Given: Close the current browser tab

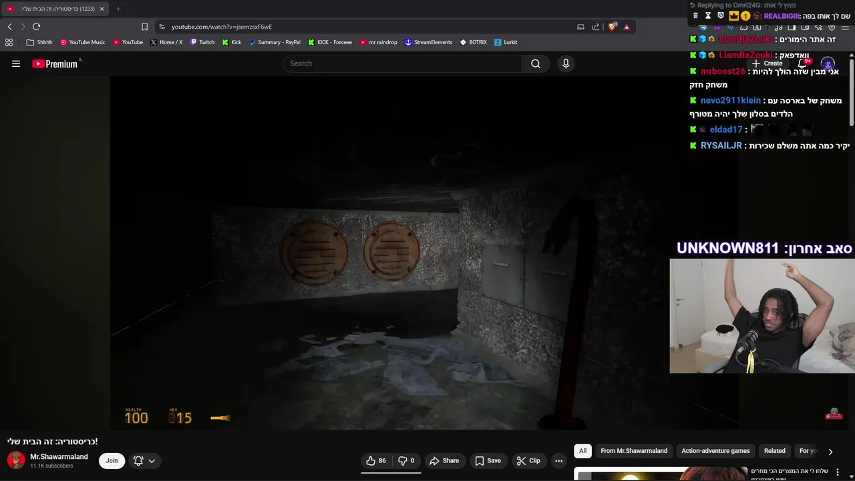Looking at the screenshot, I should (102, 9).
